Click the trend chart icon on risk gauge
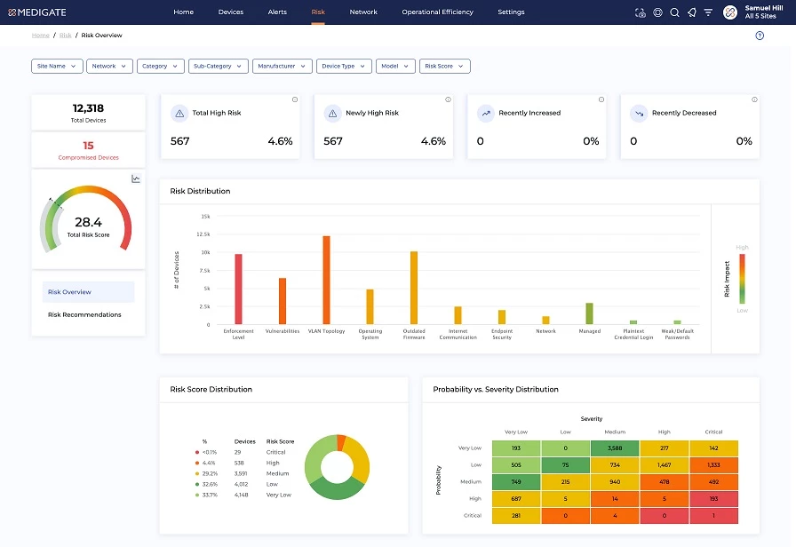 pyautogui.click(x=136, y=178)
